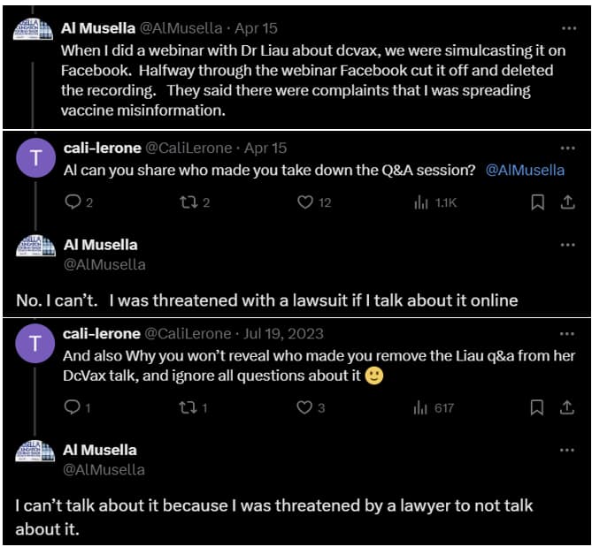Reply to cali-lerone's Apr 15 tweet

pyautogui.click(x=73, y=202)
